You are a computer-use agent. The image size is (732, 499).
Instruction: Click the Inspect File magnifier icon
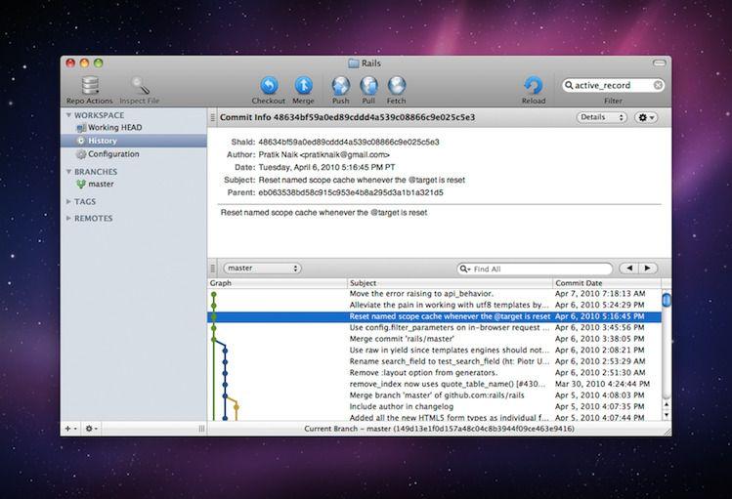point(140,86)
